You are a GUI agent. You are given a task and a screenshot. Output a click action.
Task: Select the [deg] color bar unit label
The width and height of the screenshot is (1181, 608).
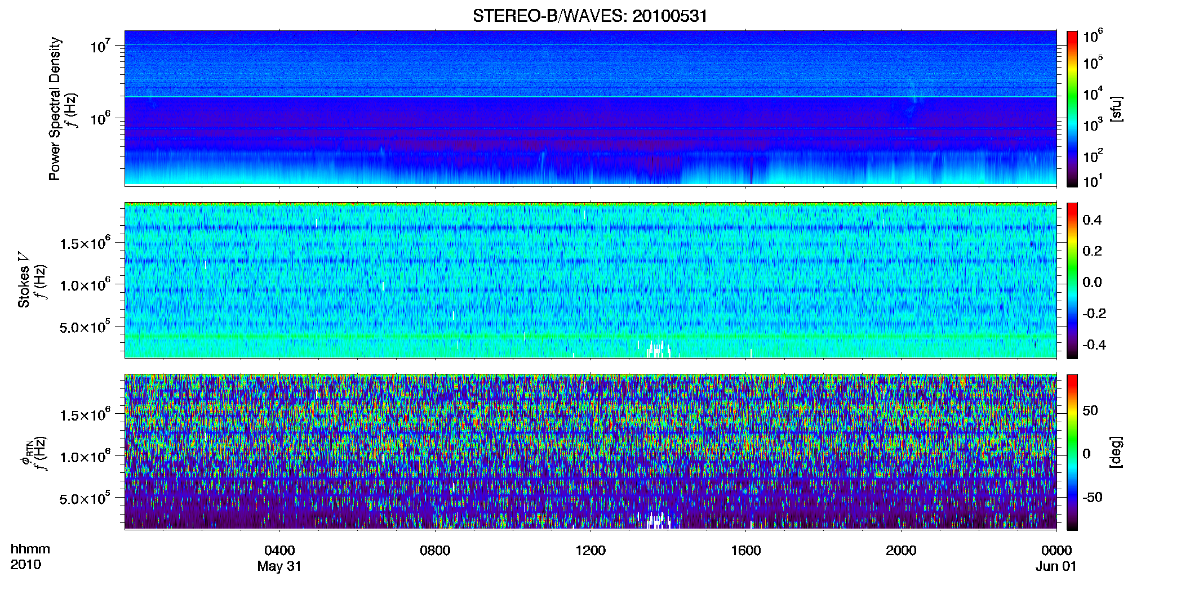[1116, 452]
